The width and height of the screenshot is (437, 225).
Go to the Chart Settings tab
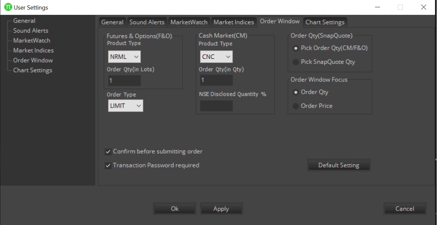pyautogui.click(x=325, y=22)
